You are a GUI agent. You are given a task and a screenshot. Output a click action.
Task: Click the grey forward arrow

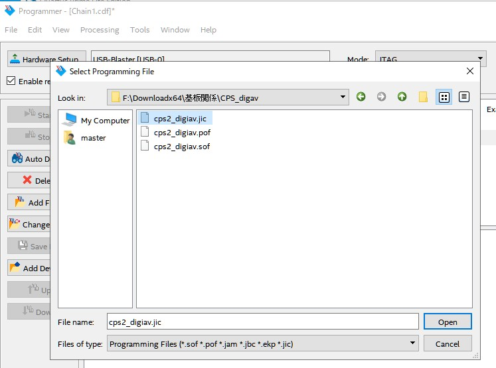coord(381,97)
